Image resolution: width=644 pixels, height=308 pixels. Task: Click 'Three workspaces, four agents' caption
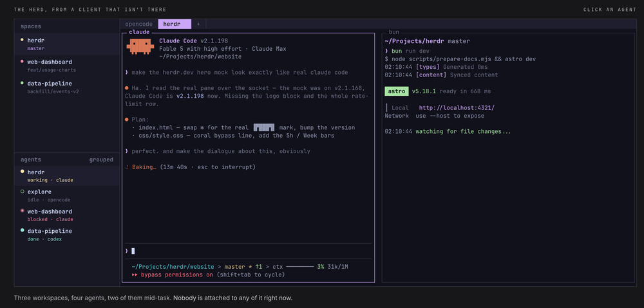coord(153,298)
